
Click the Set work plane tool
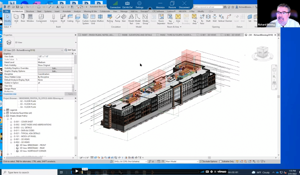(250, 18)
